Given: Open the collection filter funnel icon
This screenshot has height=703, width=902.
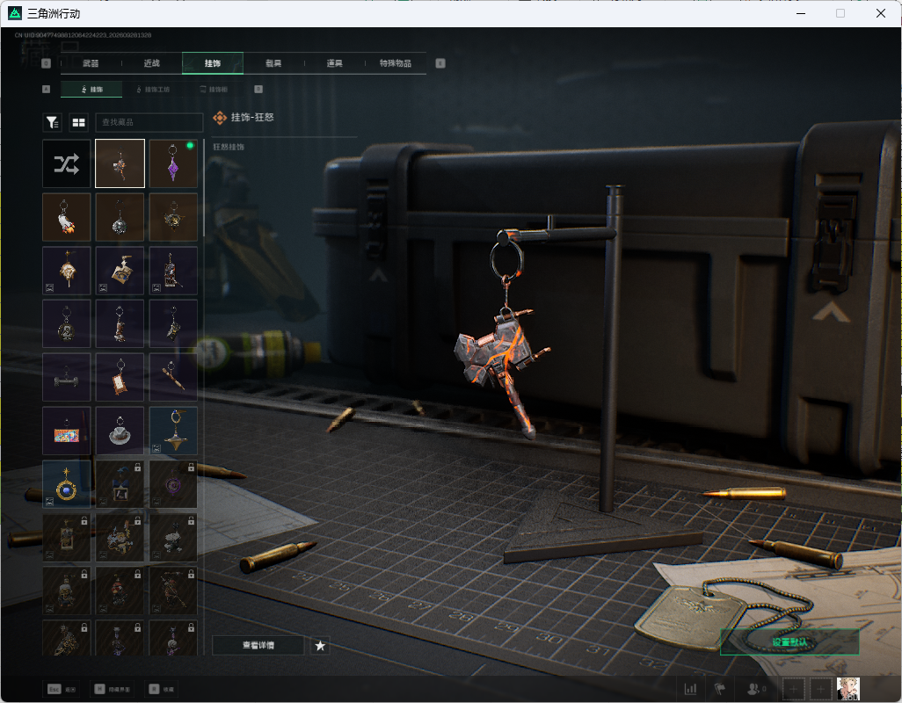Looking at the screenshot, I should 53,122.
